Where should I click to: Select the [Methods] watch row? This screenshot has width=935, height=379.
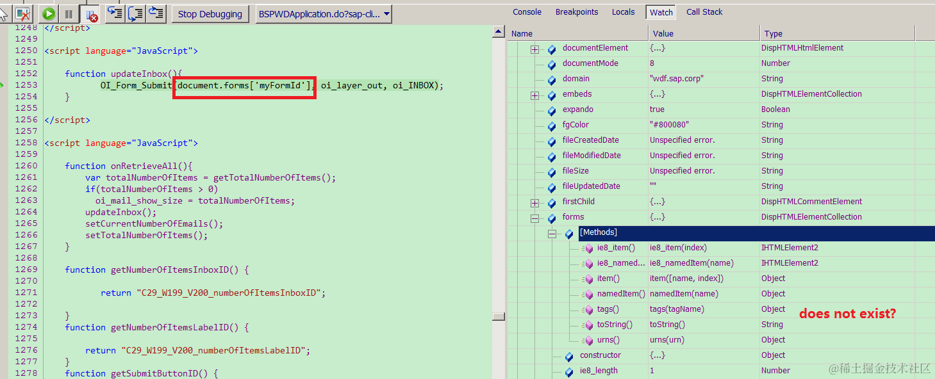click(x=756, y=232)
